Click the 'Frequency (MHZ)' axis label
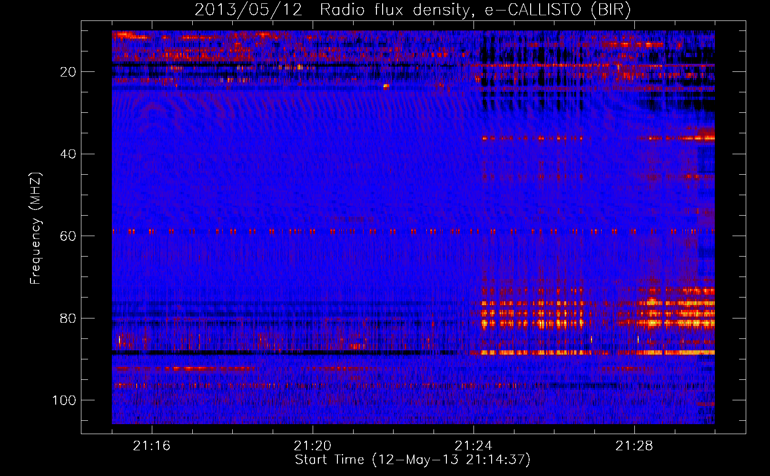 pyautogui.click(x=36, y=228)
